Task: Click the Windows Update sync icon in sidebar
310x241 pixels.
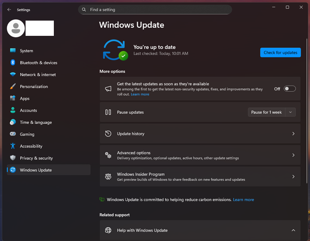Action: (x=13, y=170)
